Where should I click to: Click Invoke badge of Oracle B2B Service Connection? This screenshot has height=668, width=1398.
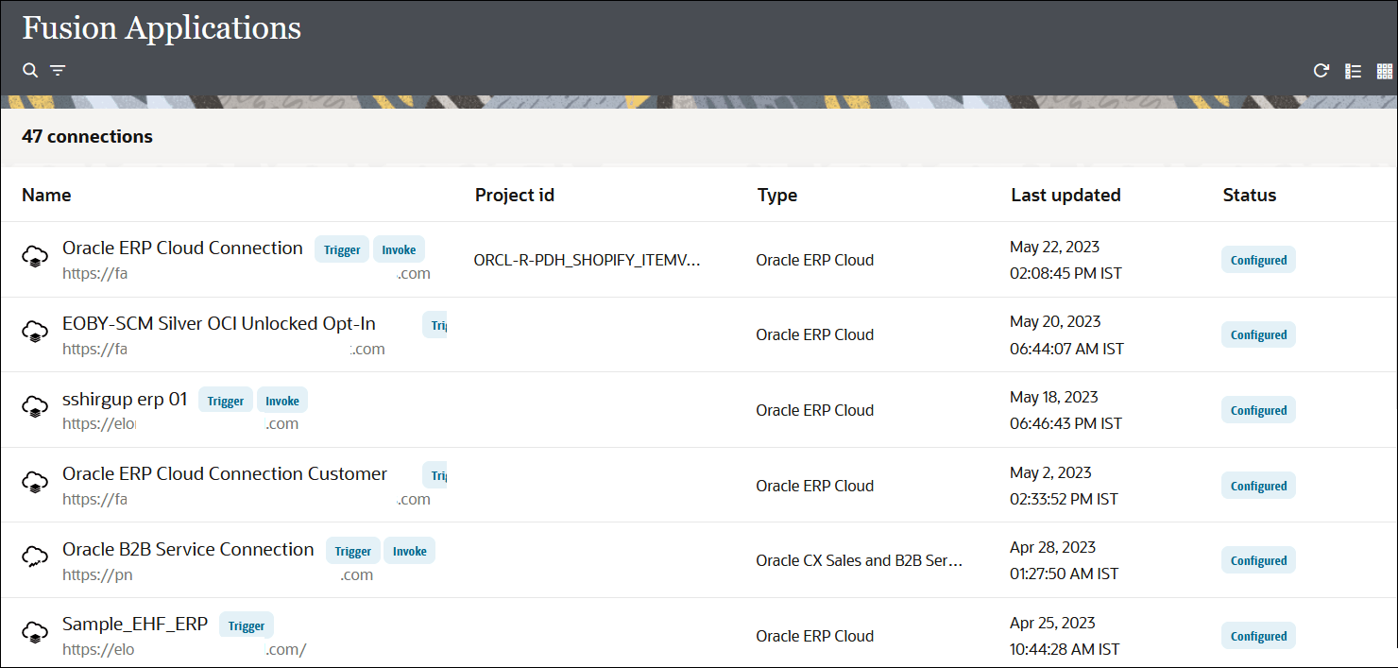coord(410,551)
